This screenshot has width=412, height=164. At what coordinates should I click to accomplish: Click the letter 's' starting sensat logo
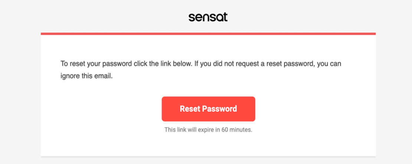[x=191, y=18]
